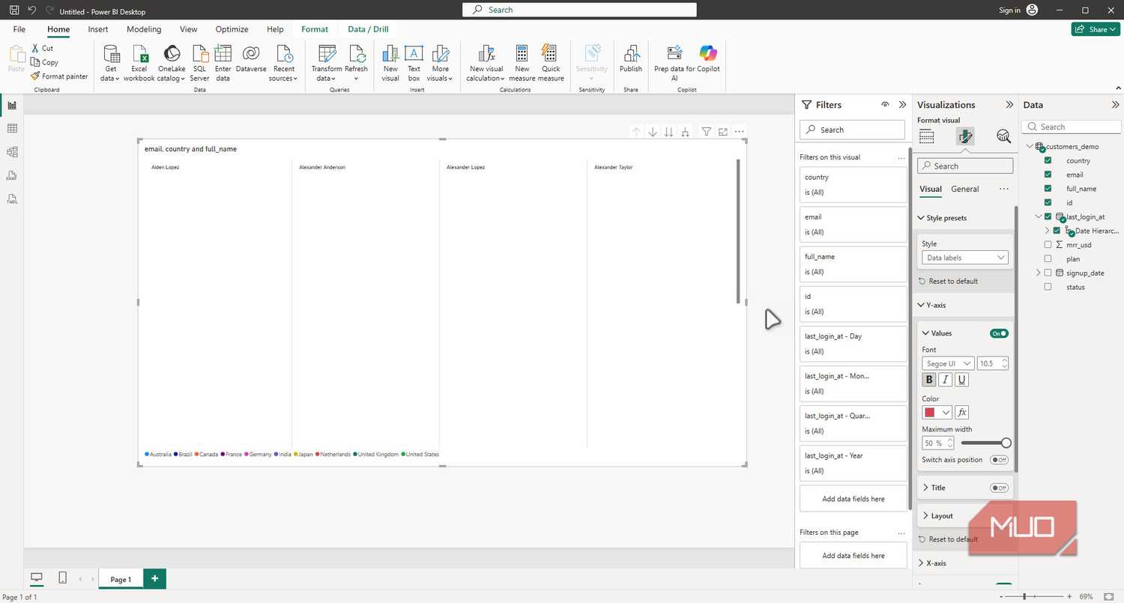Viewport: 1124px width, 603px height.
Task: Open the Segoe UI font dropdown
Action: tap(948, 363)
